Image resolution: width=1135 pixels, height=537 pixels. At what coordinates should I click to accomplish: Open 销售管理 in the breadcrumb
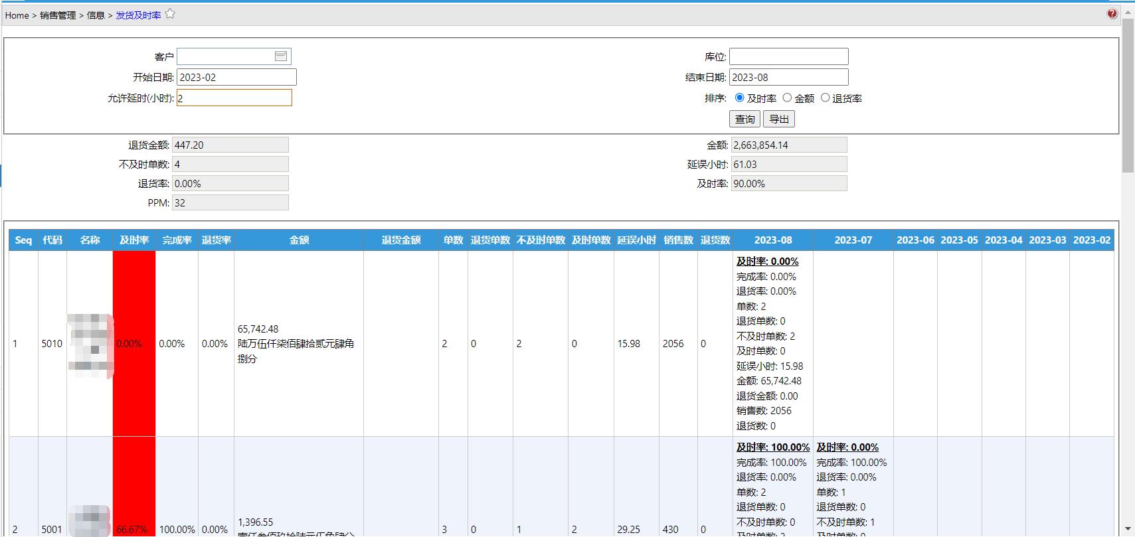pyautogui.click(x=58, y=15)
